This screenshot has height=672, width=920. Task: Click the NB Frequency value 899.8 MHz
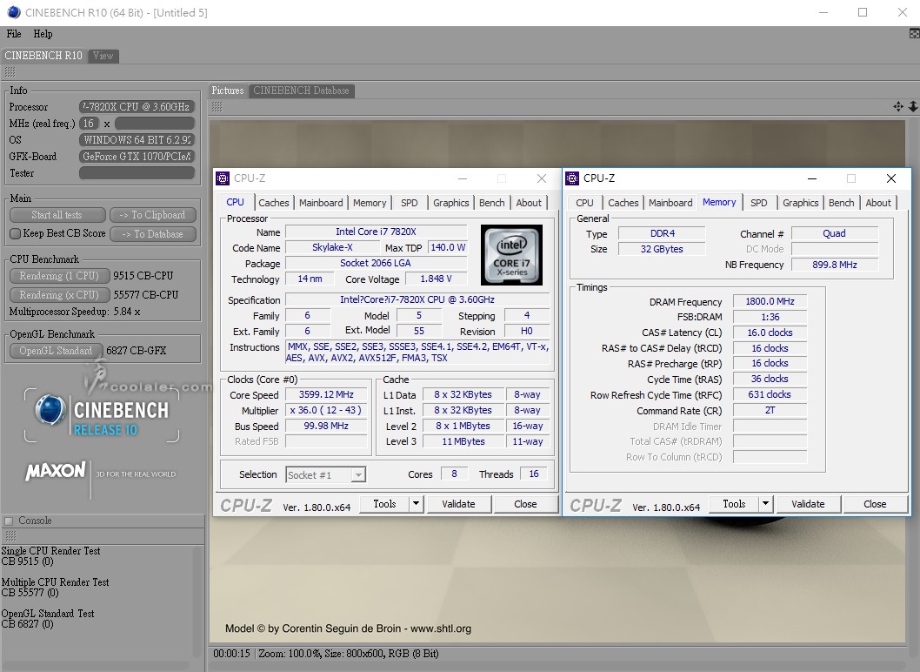tap(834, 265)
